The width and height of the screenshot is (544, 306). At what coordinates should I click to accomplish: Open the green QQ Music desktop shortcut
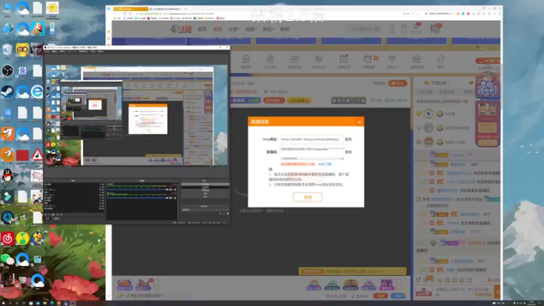(22, 239)
